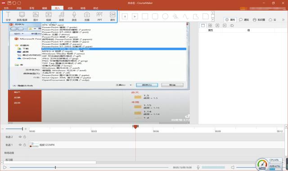Select the scribble freehand shape
Image resolution: width=288 pixels, height=171 pixels.
pos(175,17)
